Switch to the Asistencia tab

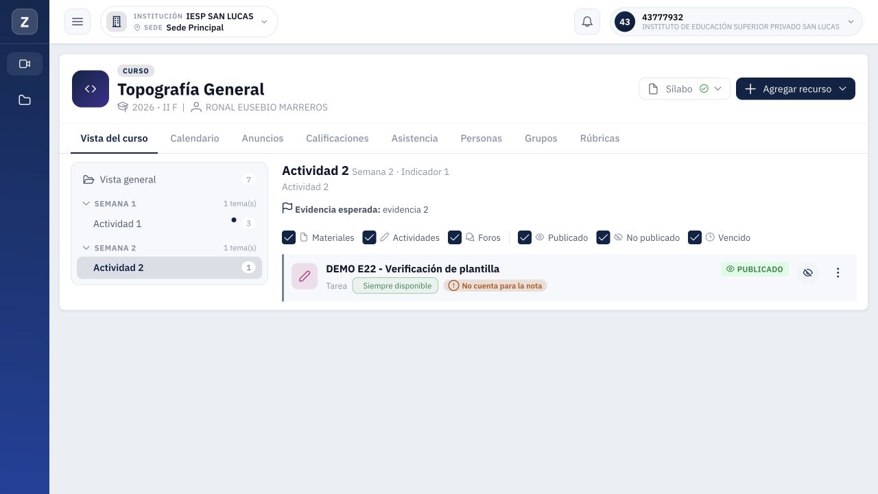coord(414,138)
